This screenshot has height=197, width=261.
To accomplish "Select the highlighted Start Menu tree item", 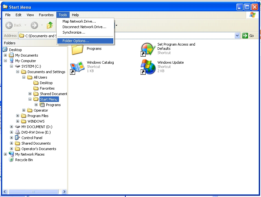I will pos(49,99).
